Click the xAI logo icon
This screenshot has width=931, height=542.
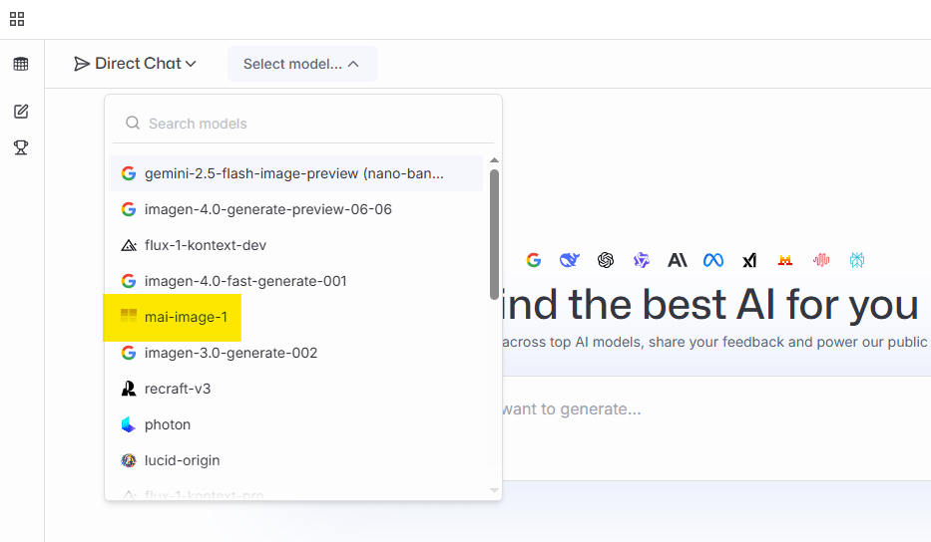749,260
